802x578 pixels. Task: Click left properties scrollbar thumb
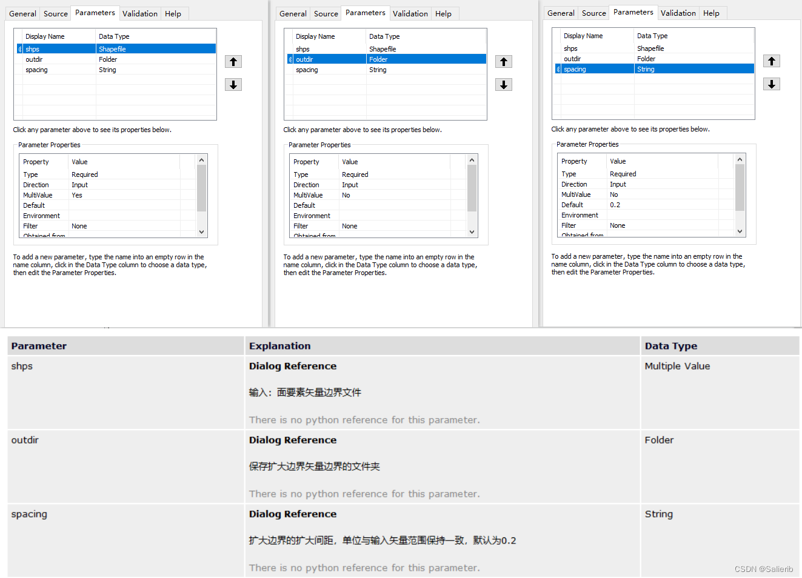[202, 188]
